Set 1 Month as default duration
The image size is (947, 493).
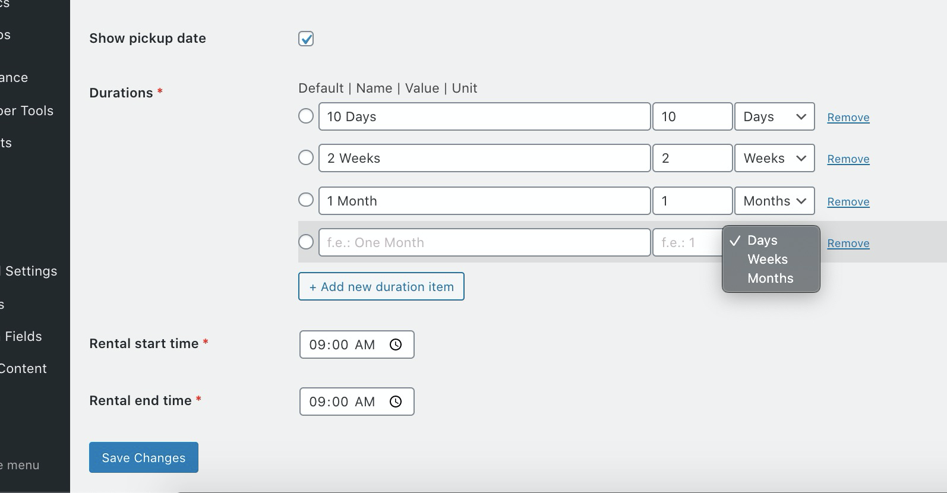coord(306,200)
